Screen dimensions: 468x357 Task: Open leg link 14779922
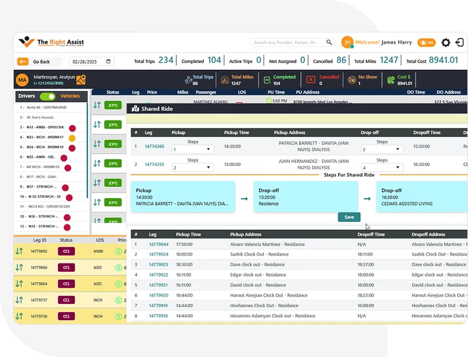[x=159, y=275]
